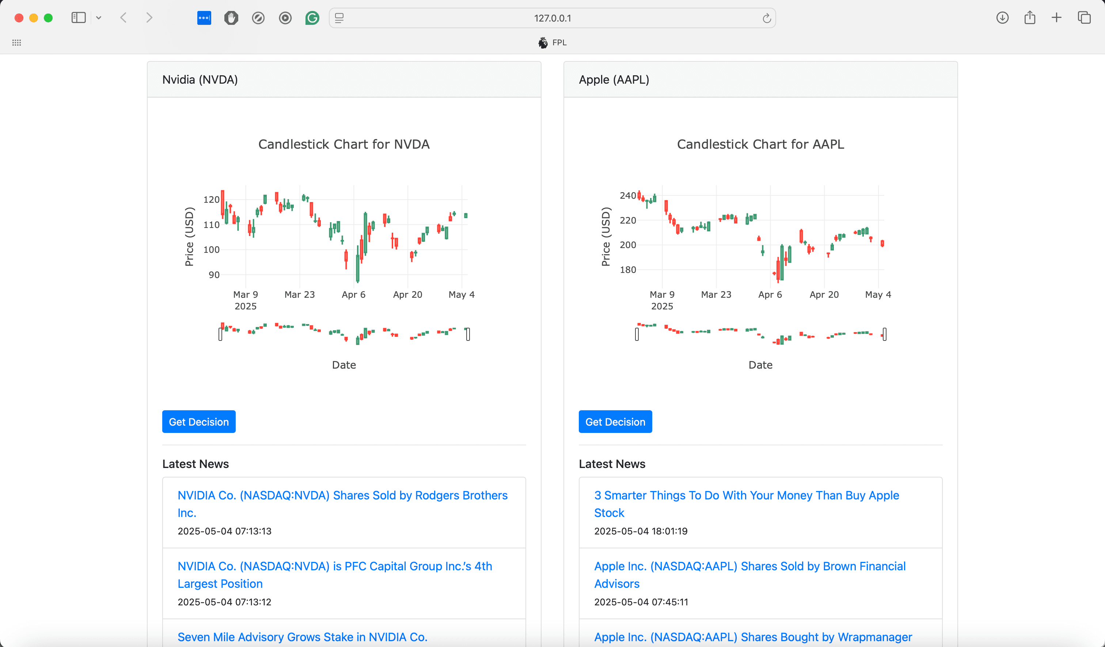Screen dimensions: 1105x647
Task: Click the AAPL range slider mini chart
Action: (761, 334)
